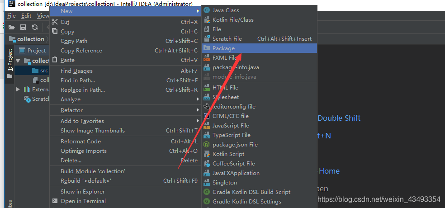Click the collection breadcrumb in navigation bar
This screenshot has height=208, width=445.
(27, 39)
